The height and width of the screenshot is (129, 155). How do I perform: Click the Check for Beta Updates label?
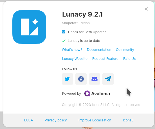tap(87, 32)
